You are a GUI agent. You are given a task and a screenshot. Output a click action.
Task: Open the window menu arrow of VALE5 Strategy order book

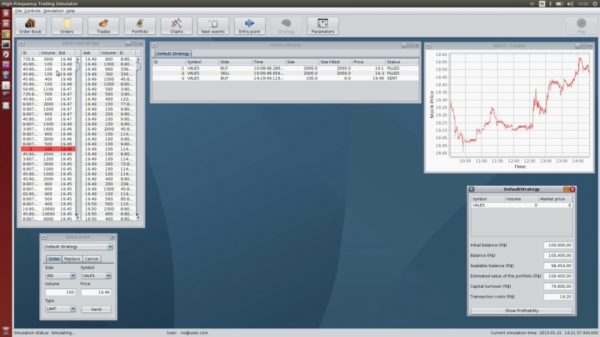coord(21,43)
